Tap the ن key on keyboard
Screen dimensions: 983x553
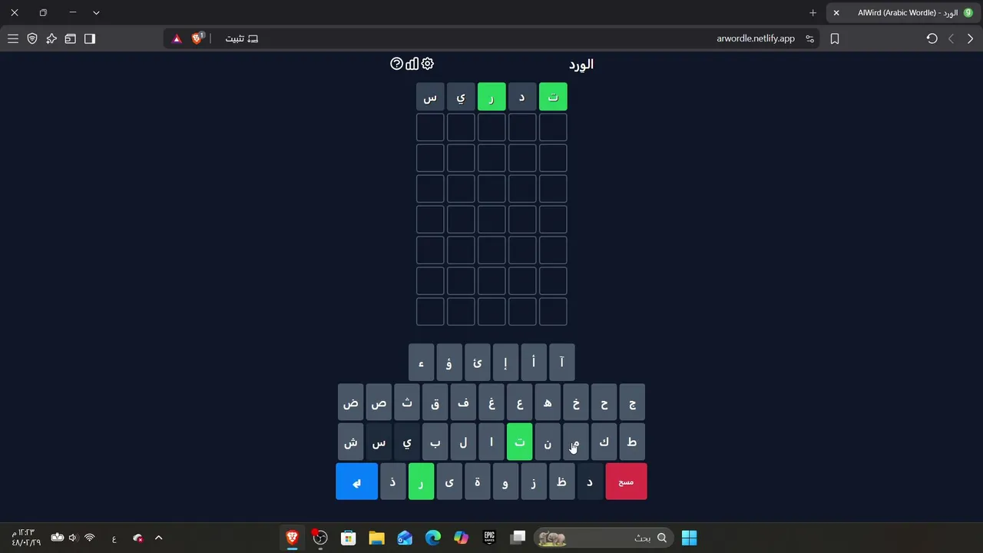[548, 442]
